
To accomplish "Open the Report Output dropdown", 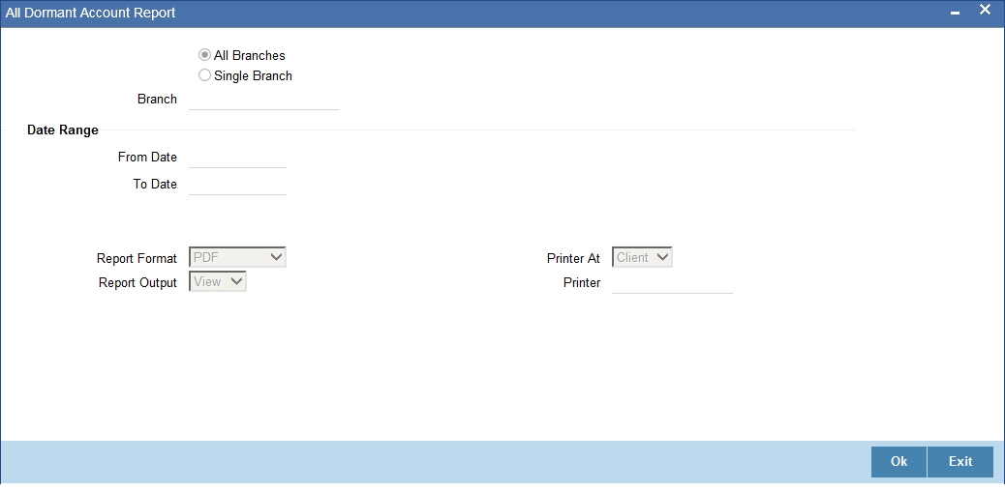I will (218, 281).
